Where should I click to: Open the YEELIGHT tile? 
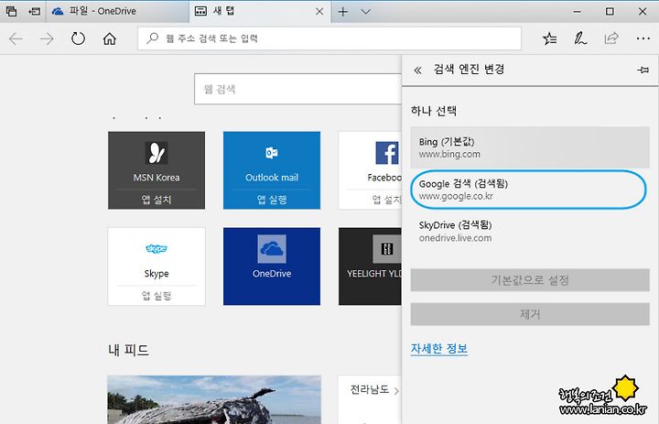[x=370, y=266]
